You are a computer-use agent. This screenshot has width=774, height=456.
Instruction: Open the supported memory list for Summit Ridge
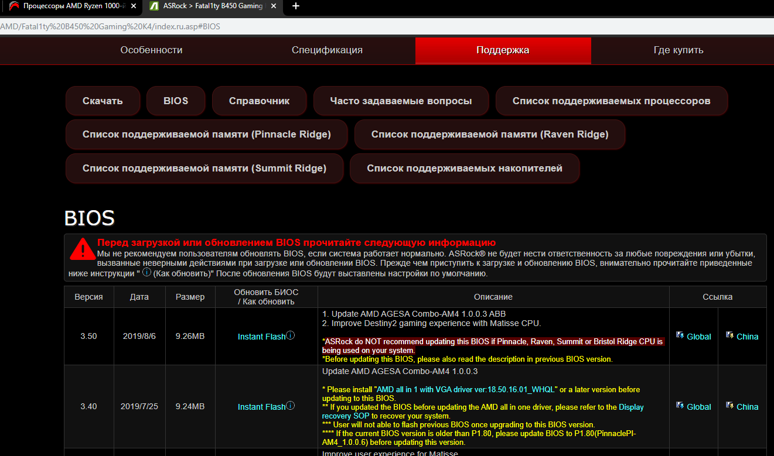coord(204,169)
